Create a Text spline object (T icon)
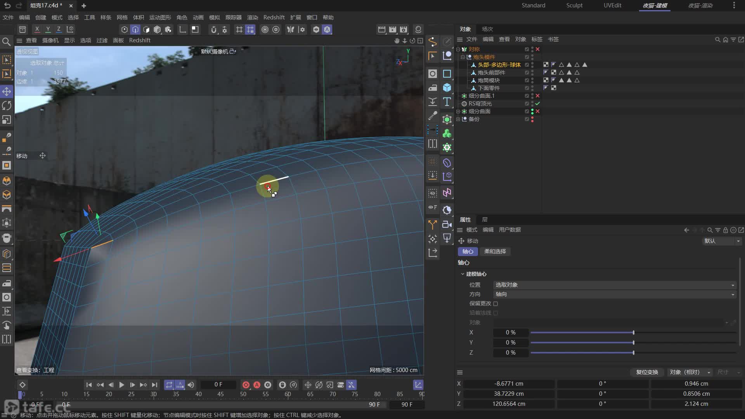This screenshot has height=419, width=745. (x=447, y=102)
